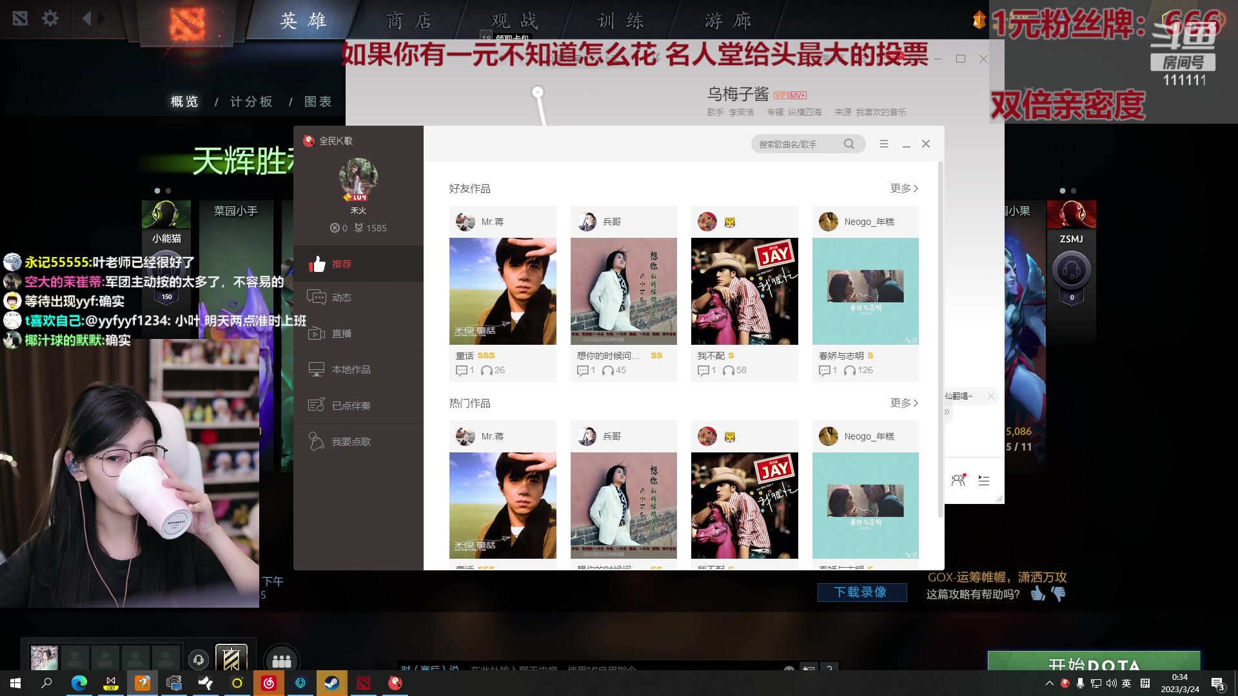Switch to the 商店 tab in Dota

409,21
